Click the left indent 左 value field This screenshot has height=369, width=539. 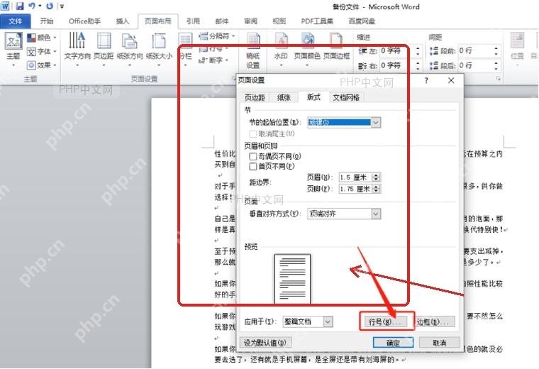(x=396, y=51)
